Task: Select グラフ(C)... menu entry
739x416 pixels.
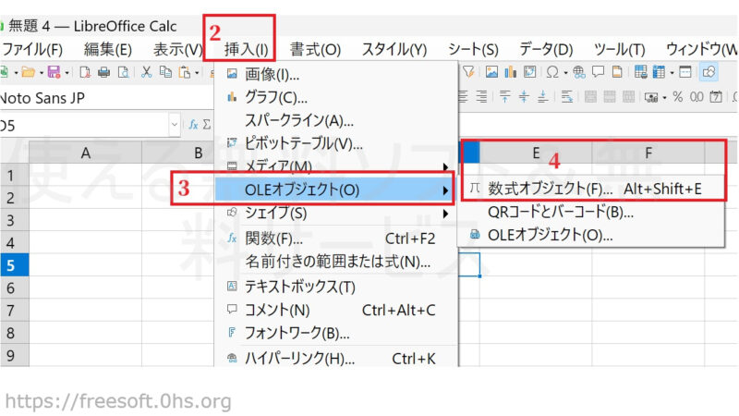Action: 336,97
